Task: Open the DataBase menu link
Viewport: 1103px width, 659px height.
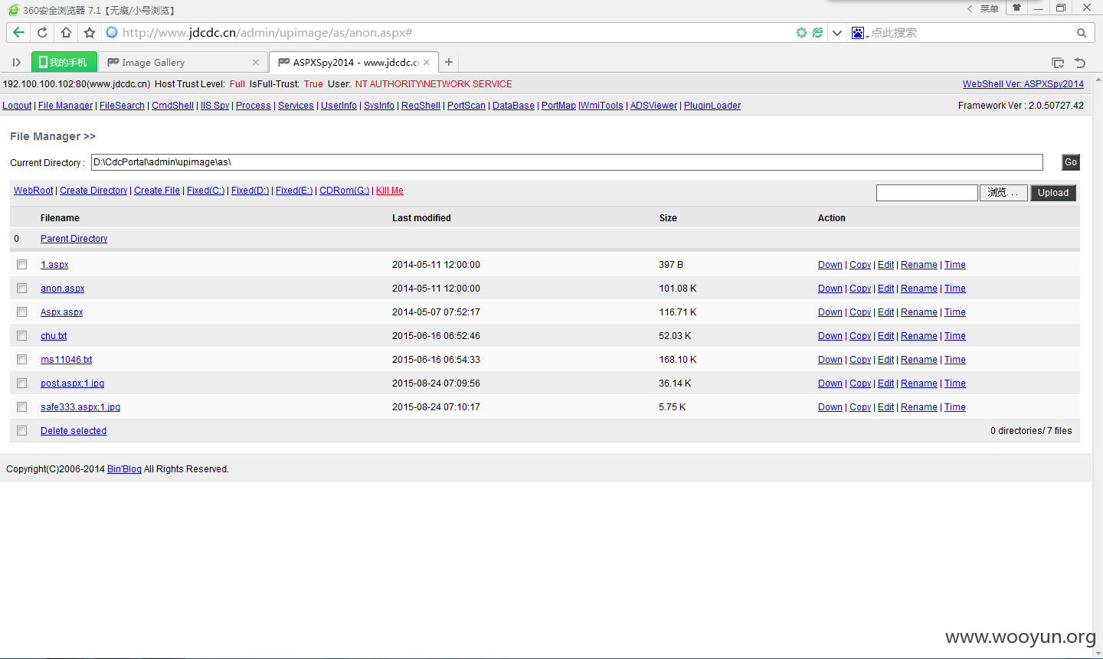Action: point(513,106)
